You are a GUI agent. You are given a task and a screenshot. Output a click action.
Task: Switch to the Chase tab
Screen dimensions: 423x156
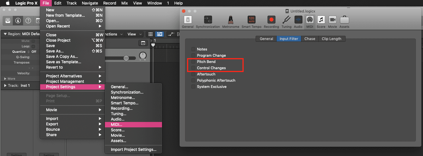(x=310, y=39)
